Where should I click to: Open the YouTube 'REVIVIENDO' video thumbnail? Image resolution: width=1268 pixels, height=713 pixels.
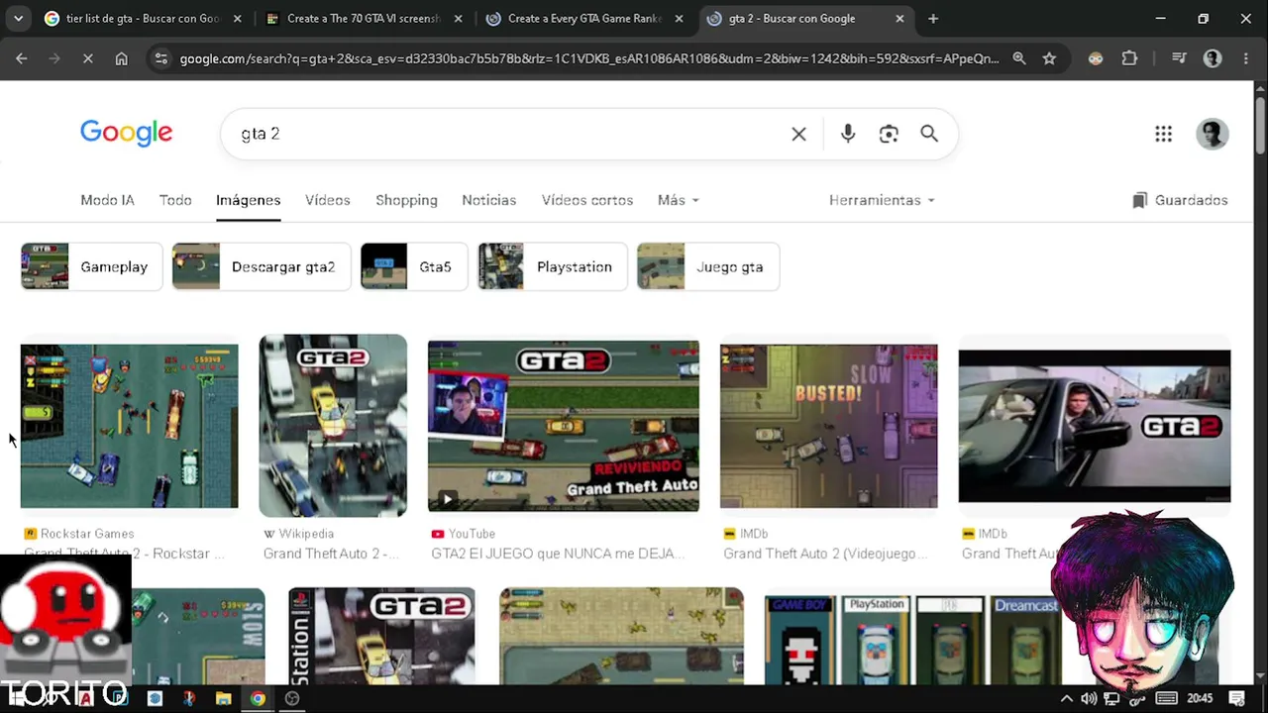(564, 426)
